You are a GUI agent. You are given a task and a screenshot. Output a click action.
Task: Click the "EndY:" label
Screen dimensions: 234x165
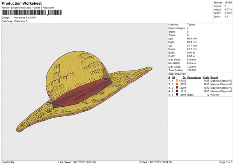click(172, 56)
